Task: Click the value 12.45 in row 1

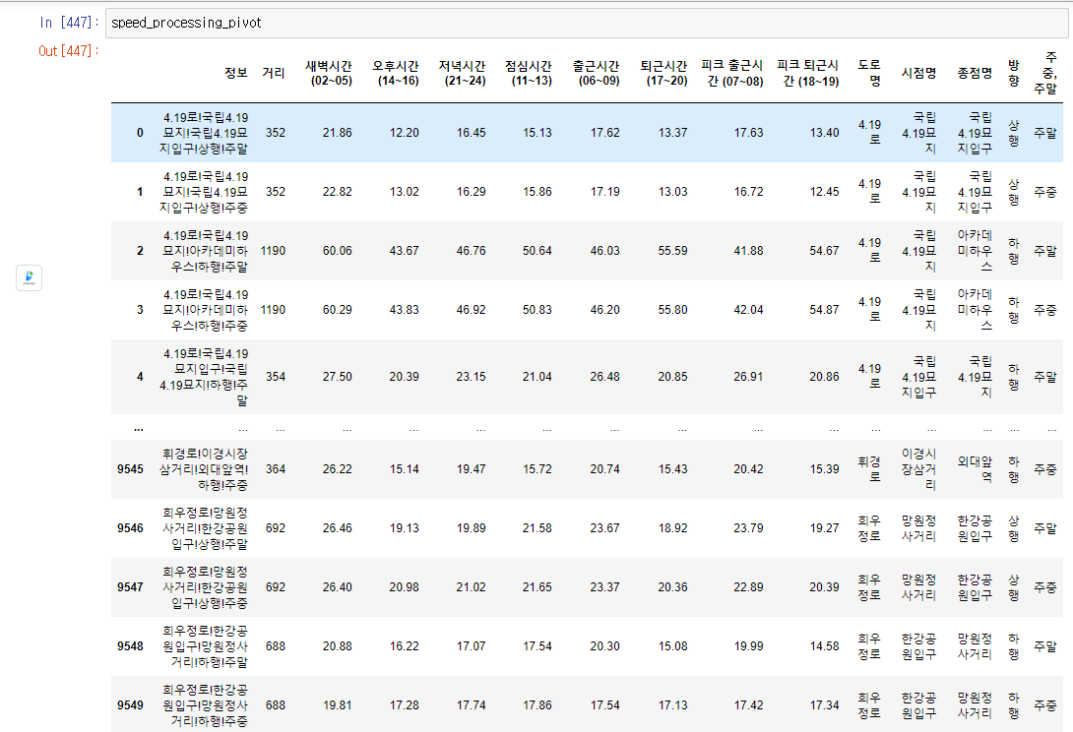Action: [x=825, y=192]
